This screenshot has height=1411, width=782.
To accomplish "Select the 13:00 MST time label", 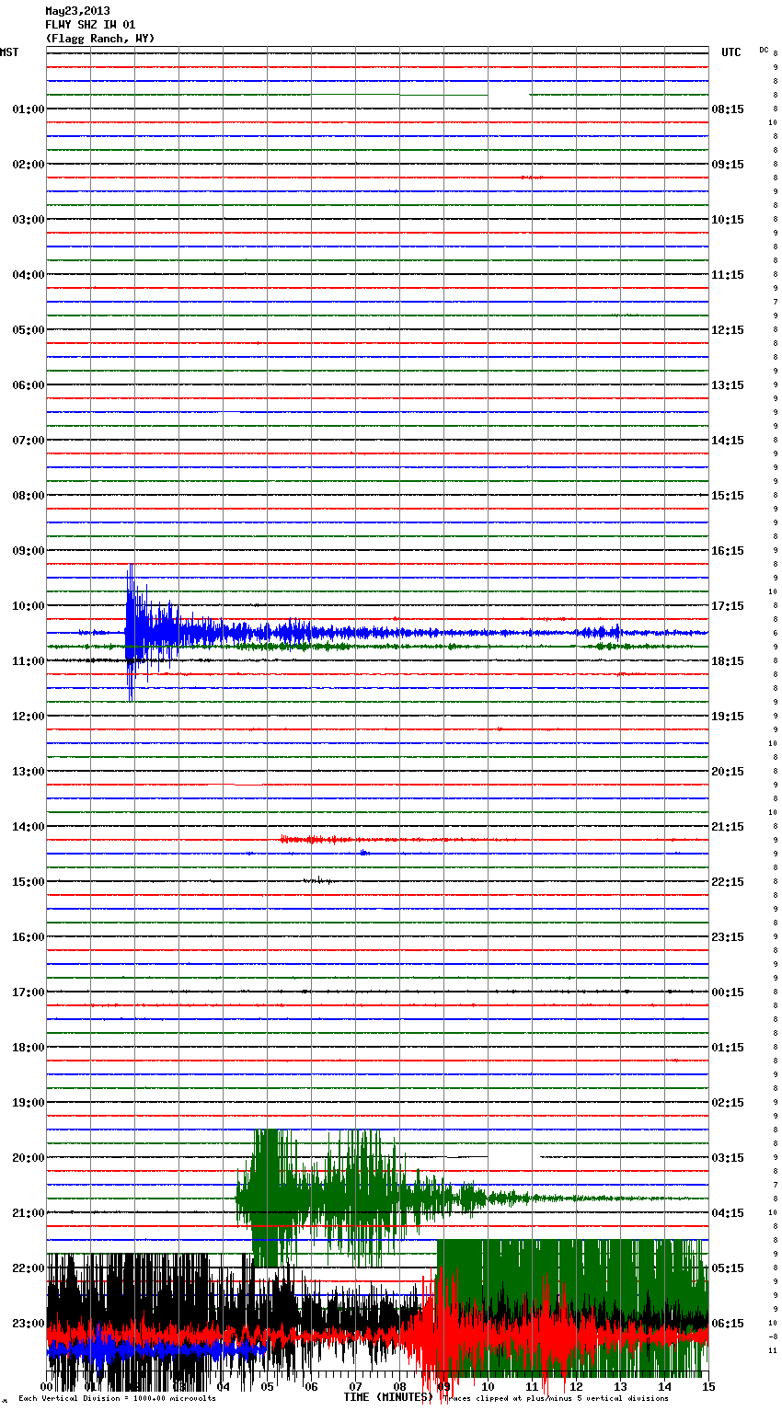I will 28,772.
